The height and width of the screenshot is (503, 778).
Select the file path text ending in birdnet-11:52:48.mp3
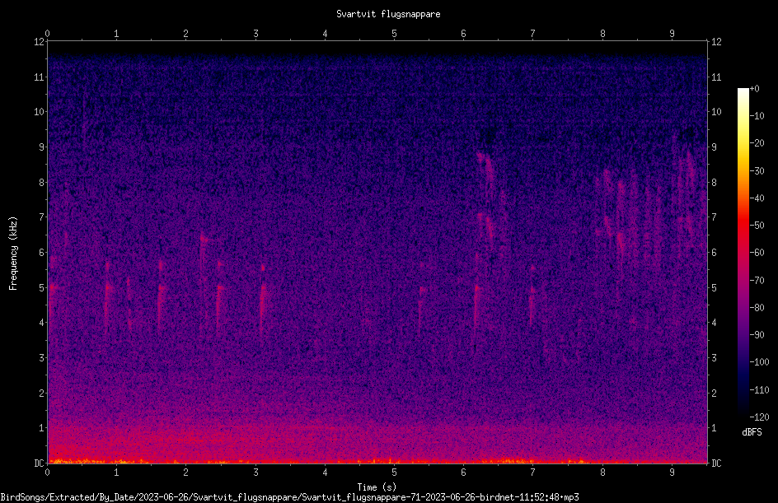click(x=290, y=497)
